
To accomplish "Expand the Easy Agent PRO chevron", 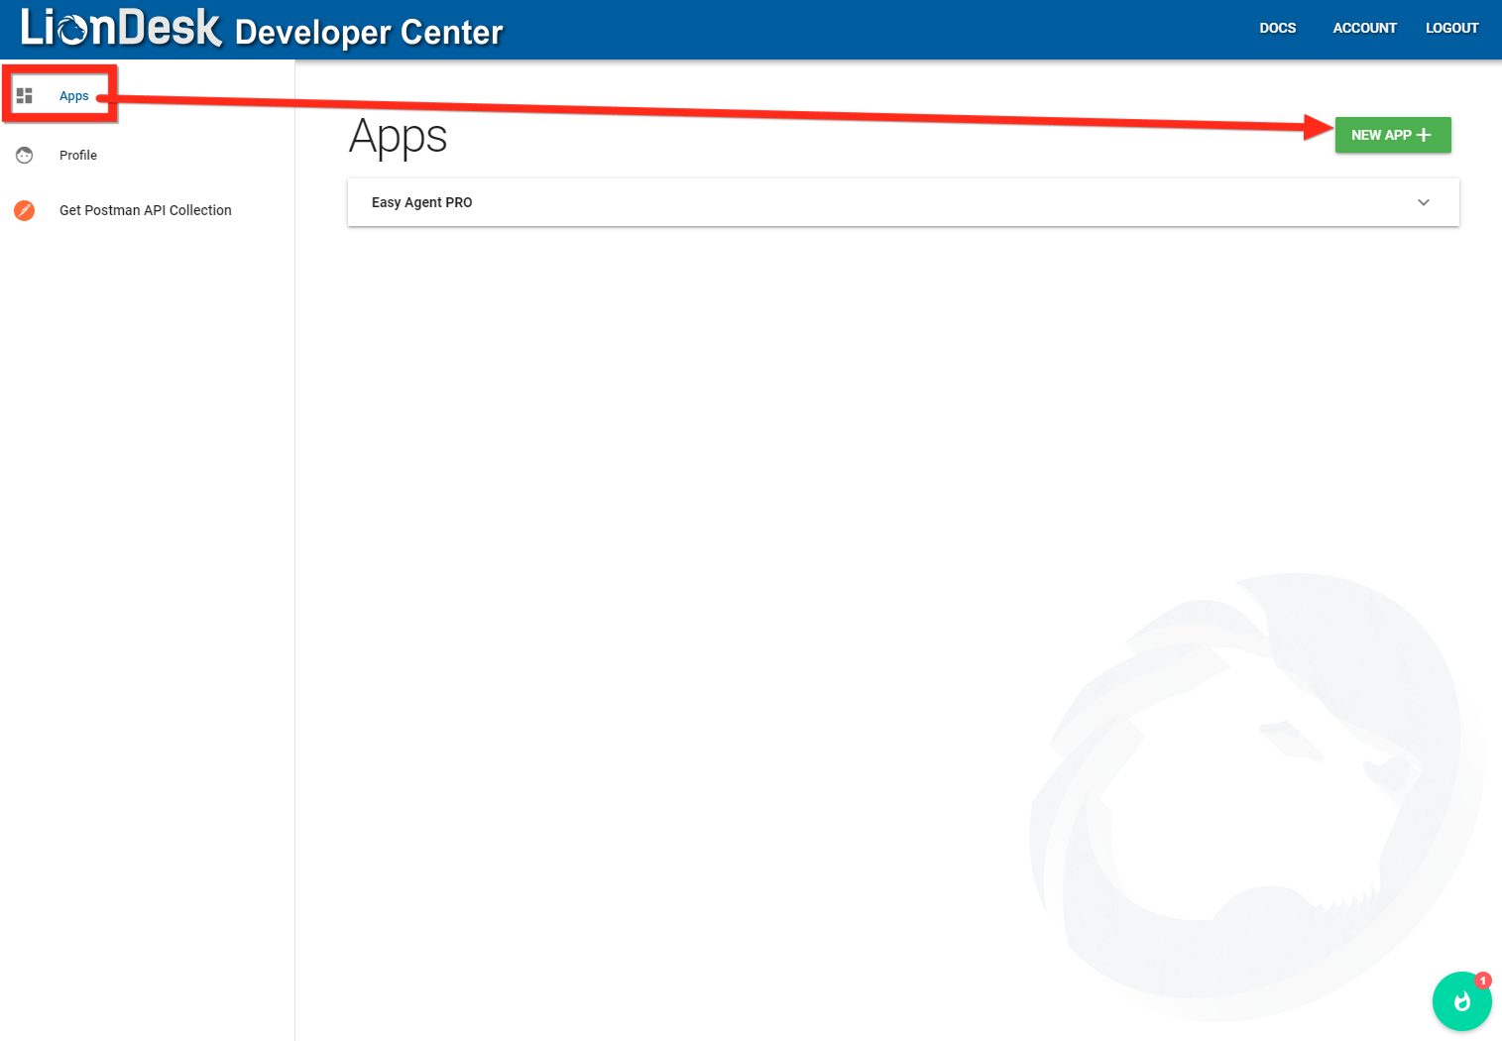I will tap(1424, 202).
